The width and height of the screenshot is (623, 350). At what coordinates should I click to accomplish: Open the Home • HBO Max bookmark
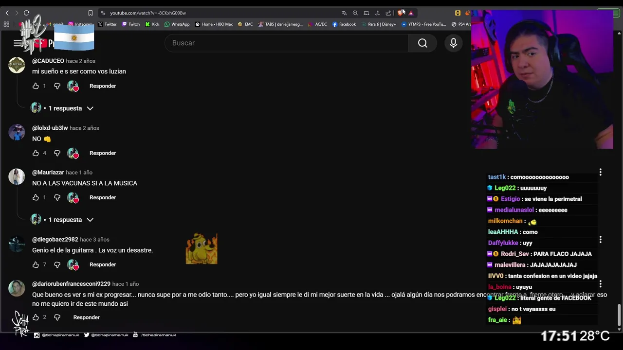pos(214,24)
